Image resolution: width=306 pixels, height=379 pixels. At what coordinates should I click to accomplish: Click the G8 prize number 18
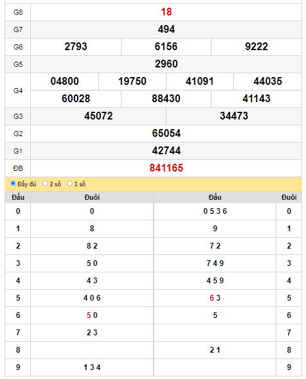click(166, 12)
